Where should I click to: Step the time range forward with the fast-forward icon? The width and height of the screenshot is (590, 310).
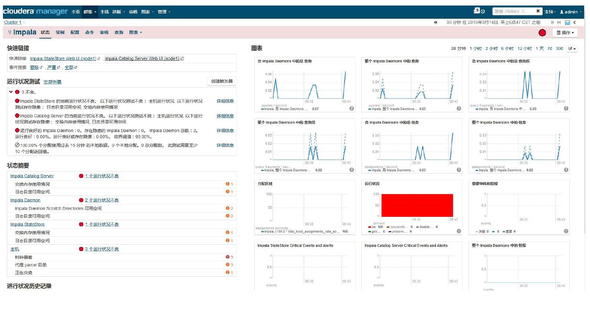(x=553, y=22)
